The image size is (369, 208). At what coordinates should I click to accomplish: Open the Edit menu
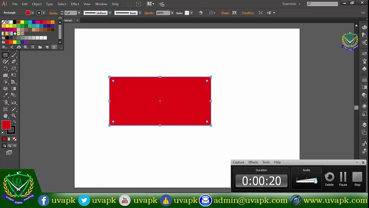pos(25,4)
